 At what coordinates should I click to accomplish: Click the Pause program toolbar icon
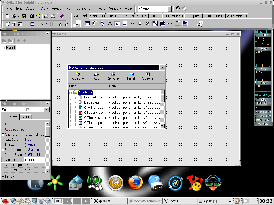point(51,24)
